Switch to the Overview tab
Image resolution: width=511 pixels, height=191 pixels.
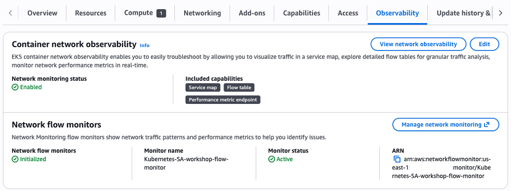42,13
